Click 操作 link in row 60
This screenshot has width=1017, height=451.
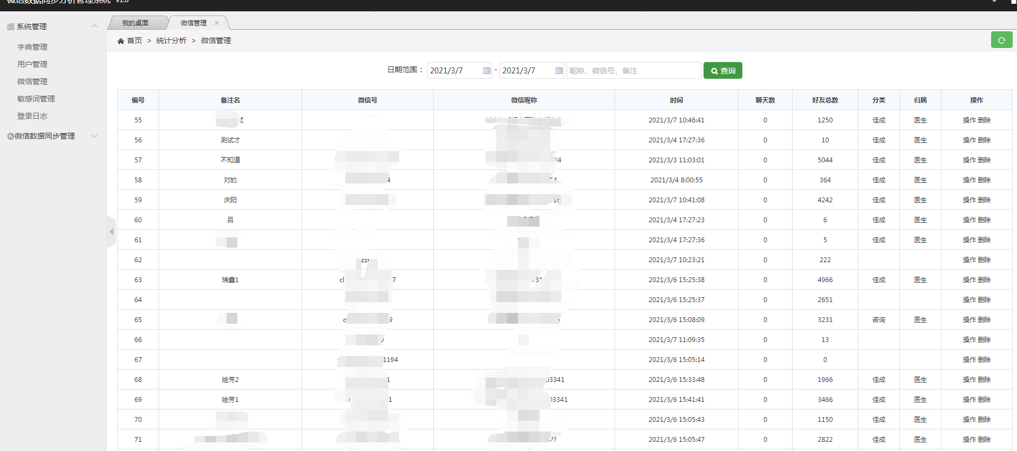970,220
